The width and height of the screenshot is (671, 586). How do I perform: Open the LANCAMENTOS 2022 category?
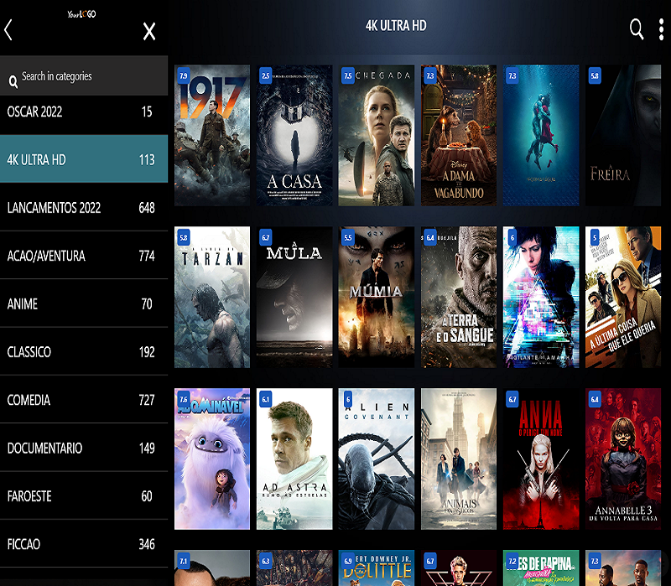[84, 207]
